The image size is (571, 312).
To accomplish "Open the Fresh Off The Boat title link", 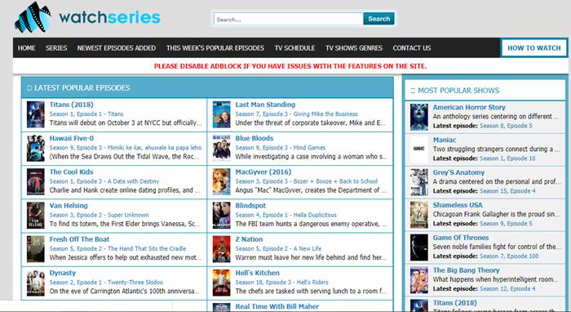I will pyautogui.click(x=79, y=239).
